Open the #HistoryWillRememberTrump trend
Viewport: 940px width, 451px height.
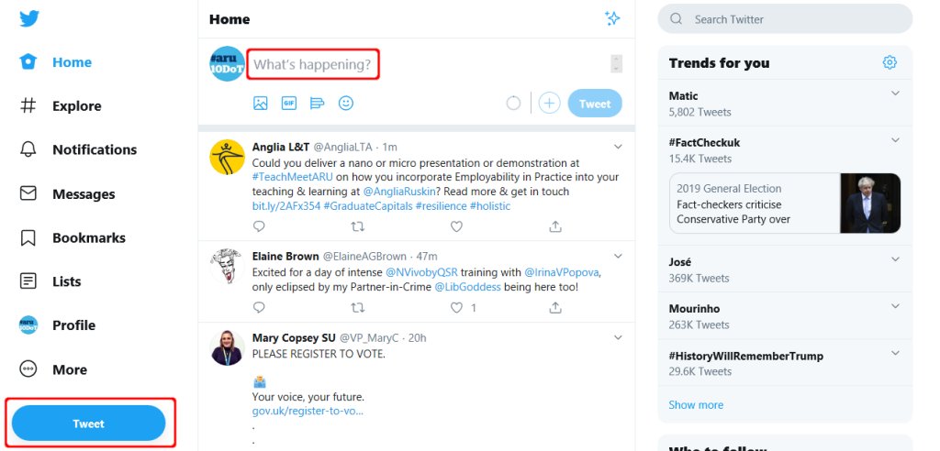(x=745, y=356)
